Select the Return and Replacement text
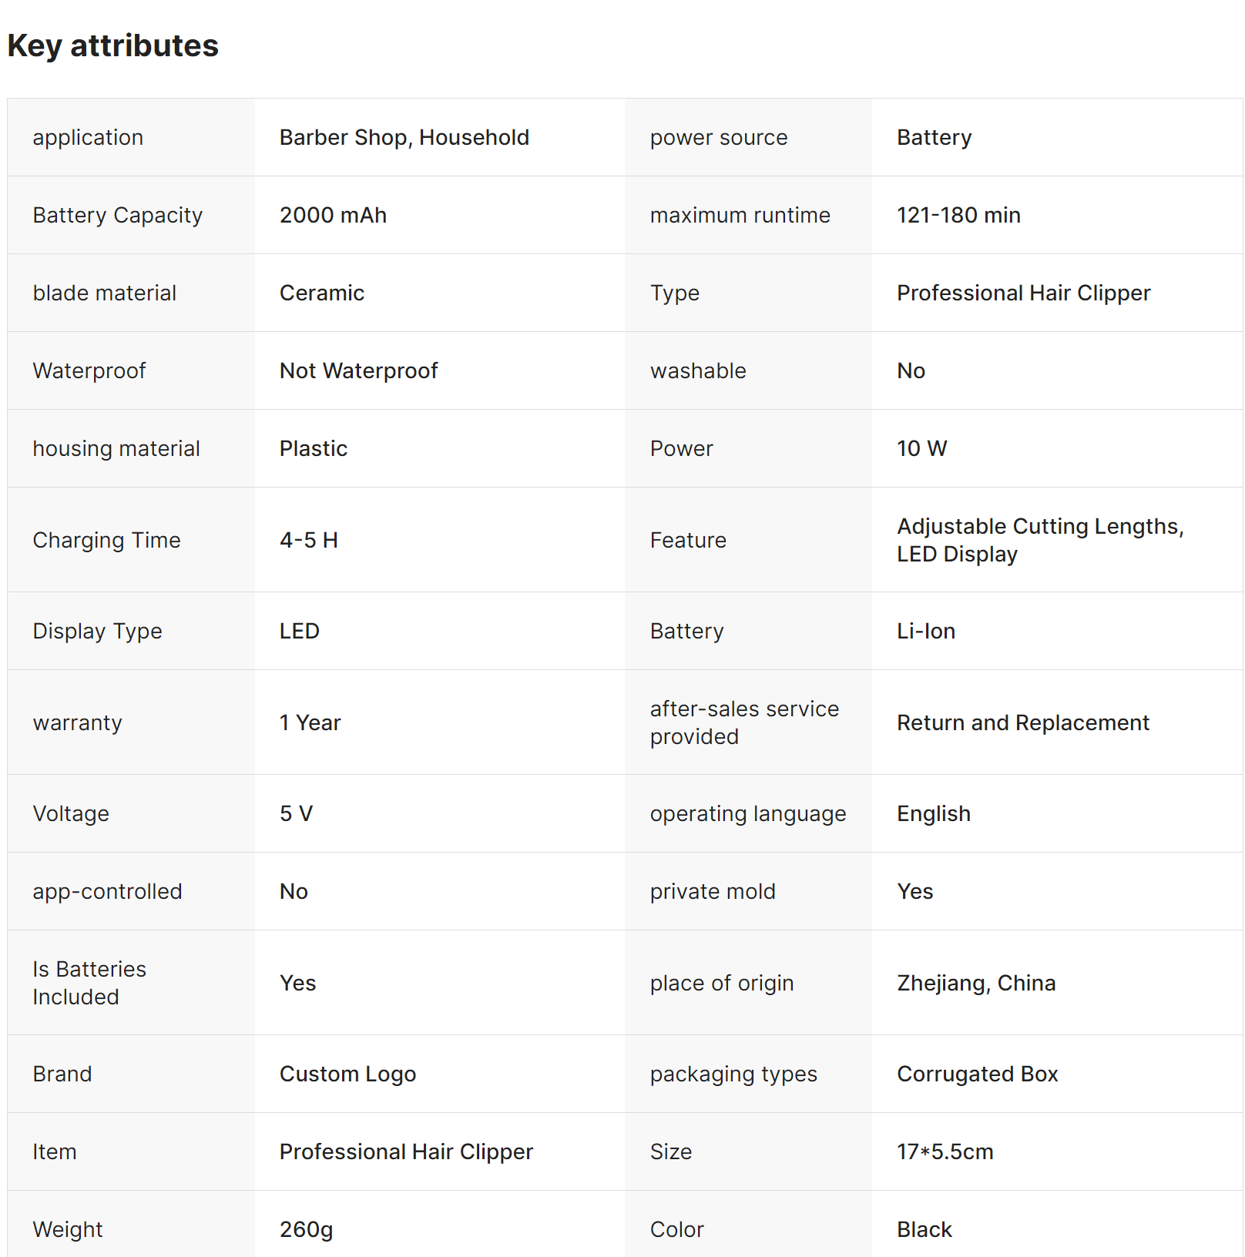 click(1022, 722)
